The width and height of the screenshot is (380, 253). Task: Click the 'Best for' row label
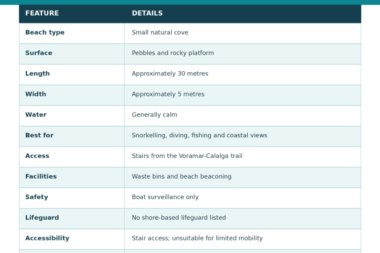39,135
